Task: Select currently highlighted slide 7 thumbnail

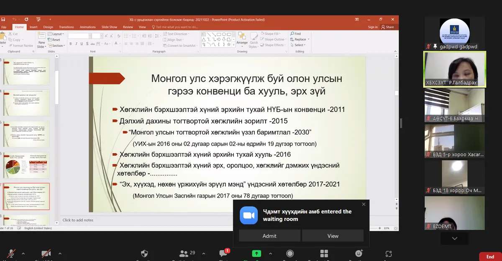Action: point(27,196)
